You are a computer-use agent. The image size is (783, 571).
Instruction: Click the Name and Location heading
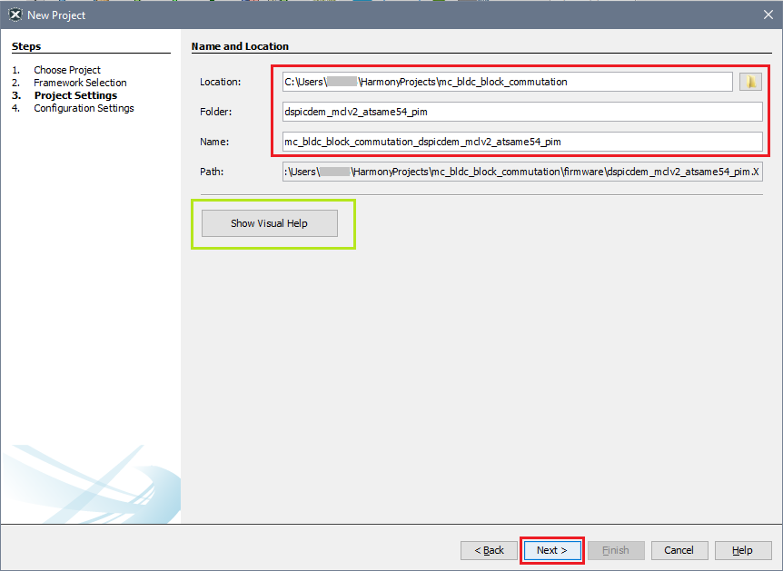coord(240,46)
